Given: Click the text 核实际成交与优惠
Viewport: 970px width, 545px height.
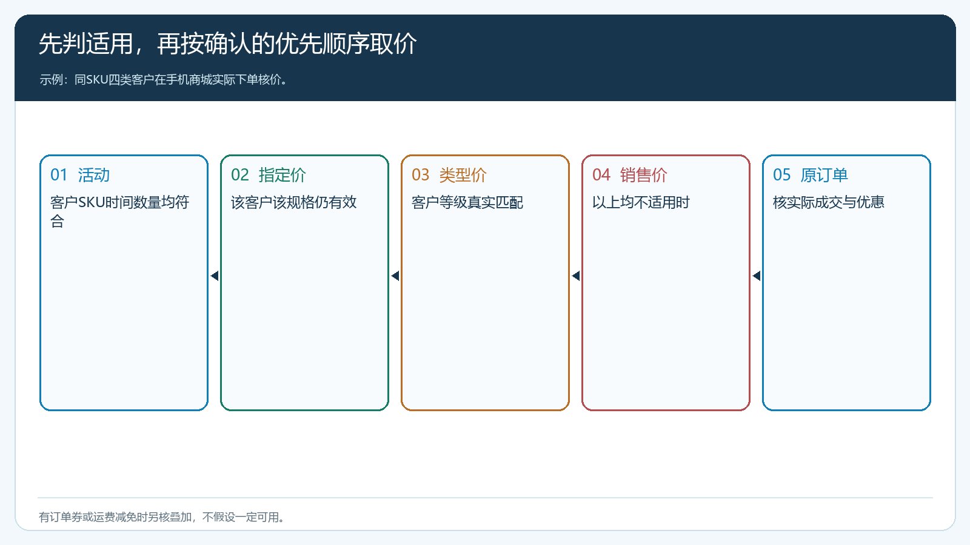Looking at the screenshot, I should 829,202.
